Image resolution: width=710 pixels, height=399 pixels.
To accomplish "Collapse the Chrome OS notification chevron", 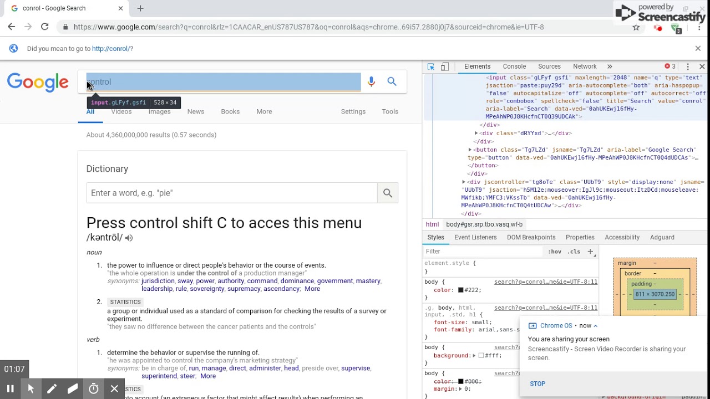I will (x=596, y=326).
